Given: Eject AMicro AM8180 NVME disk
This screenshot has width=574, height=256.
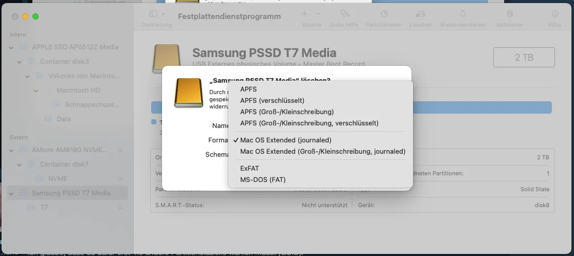Looking at the screenshot, I should pos(120,150).
